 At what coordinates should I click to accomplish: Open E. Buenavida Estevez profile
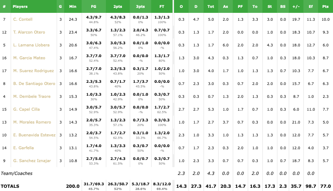point(34,135)
